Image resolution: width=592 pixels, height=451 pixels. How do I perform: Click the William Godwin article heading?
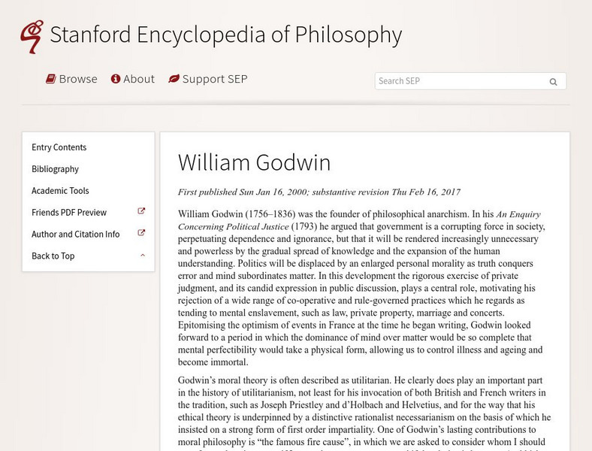(254, 162)
